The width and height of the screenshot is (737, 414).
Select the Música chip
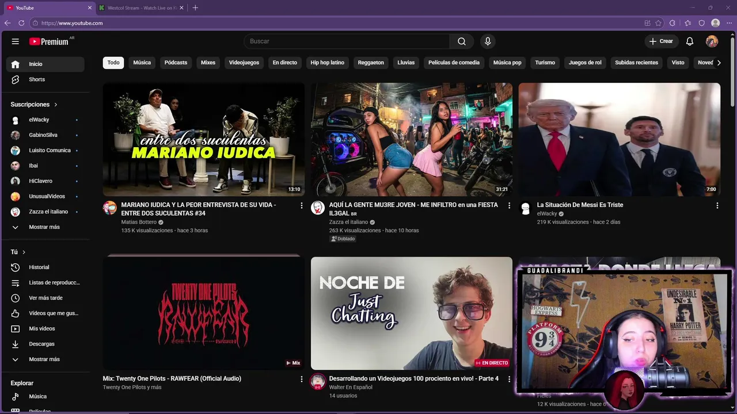[x=142, y=63]
